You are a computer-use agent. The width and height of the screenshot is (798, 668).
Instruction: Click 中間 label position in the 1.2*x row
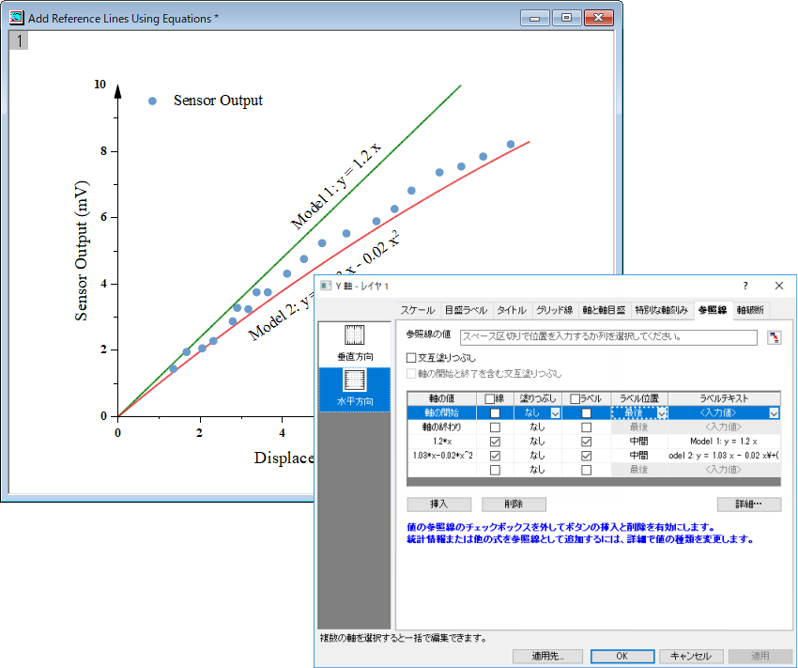(x=639, y=442)
